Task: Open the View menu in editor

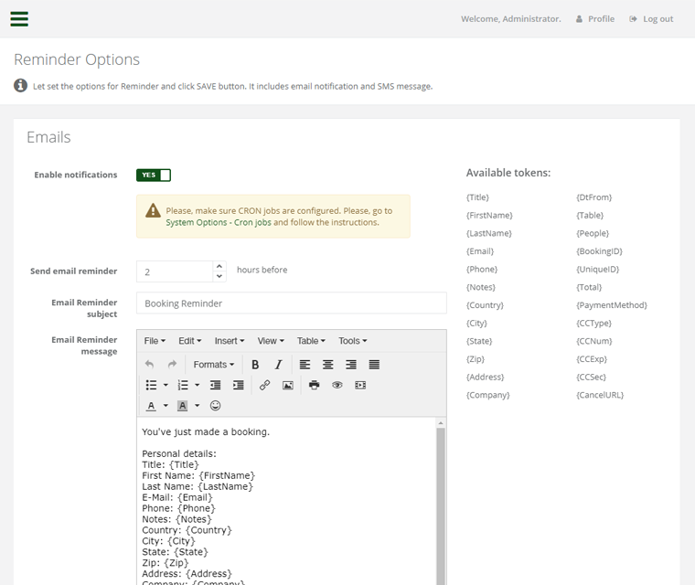Action: [x=271, y=341]
